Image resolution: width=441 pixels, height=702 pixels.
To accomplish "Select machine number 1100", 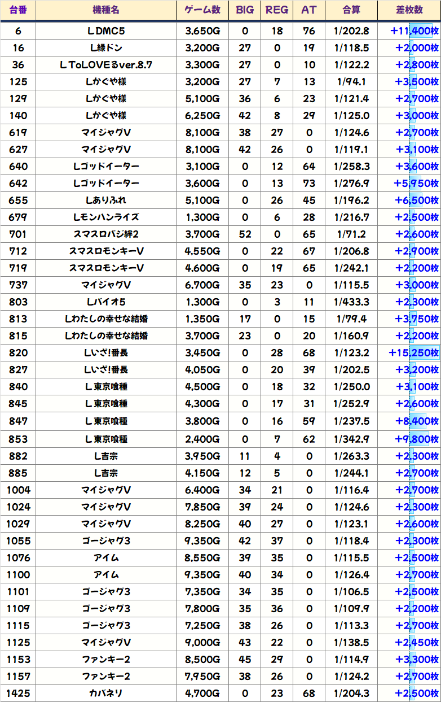I will click(18, 574).
